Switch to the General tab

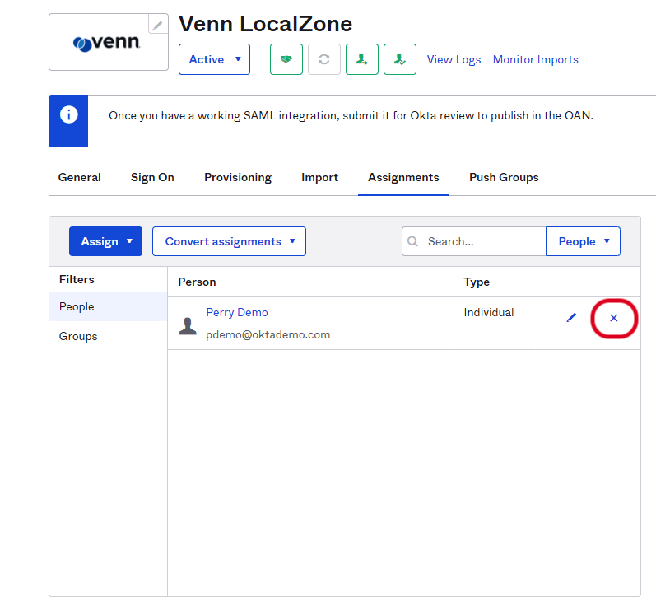point(80,177)
